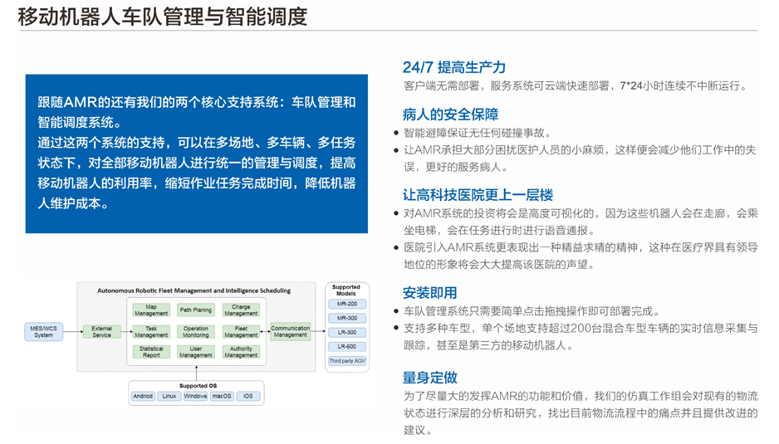Click the Authority Management module
The image size is (779, 444).
pos(241,352)
